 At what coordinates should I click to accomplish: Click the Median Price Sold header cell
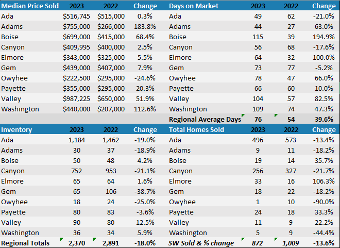(x=30, y=6)
